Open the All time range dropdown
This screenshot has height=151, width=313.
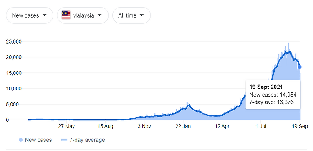pos(131,15)
